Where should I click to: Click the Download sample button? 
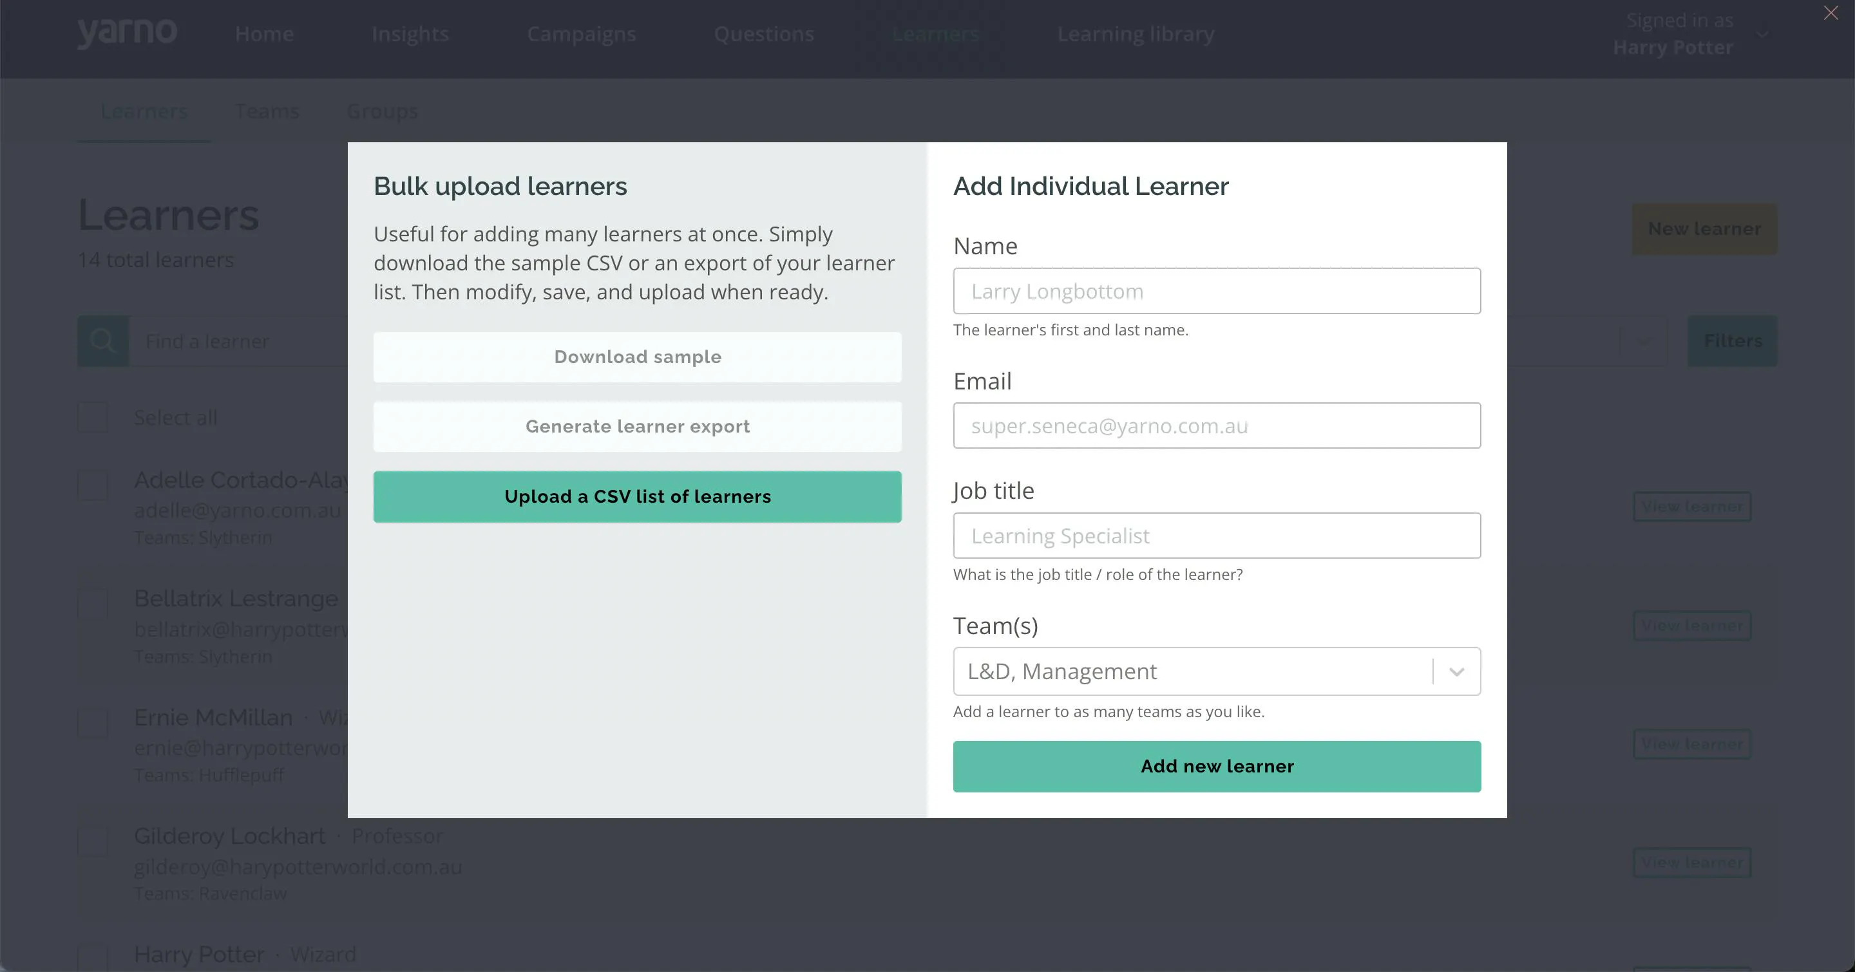pyautogui.click(x=637, y=357)
